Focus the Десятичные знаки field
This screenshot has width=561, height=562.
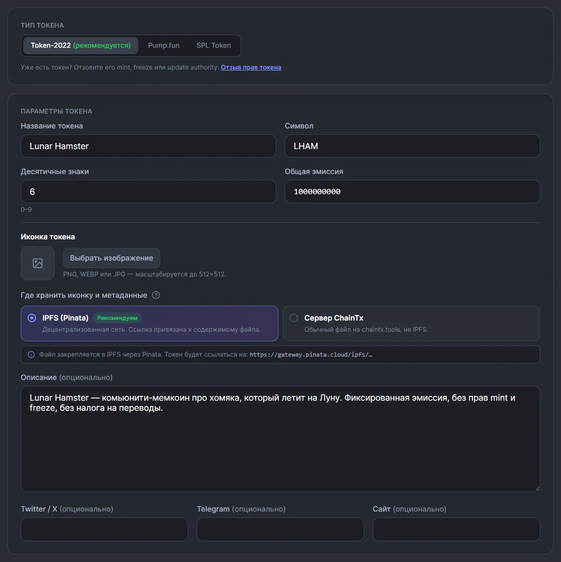coord(148,192)
